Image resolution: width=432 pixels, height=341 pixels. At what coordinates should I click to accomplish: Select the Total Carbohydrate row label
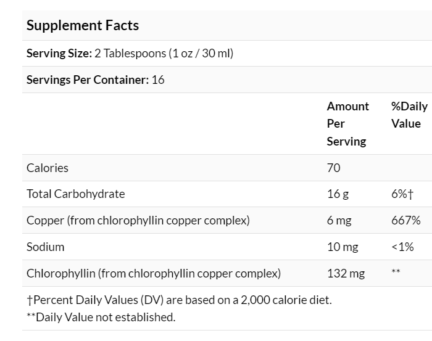click(x=75, y=194)
